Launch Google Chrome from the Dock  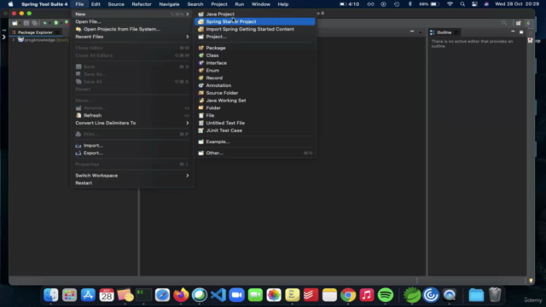point(348,295)
